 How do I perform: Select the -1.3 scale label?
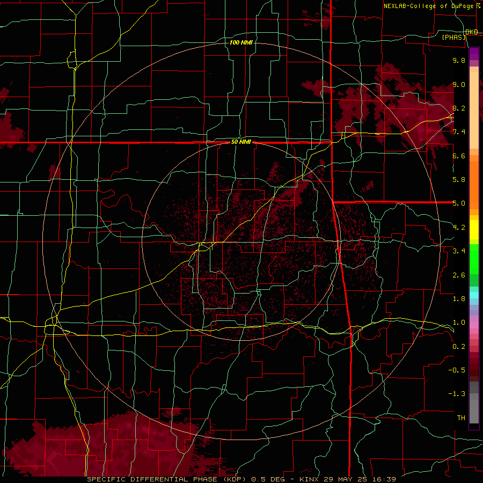tap(457, 394)
